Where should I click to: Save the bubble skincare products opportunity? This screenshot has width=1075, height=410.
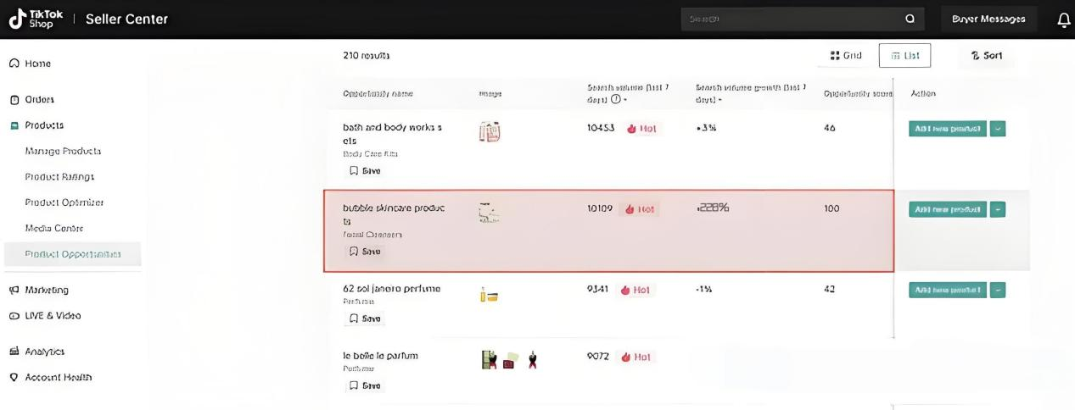[x=365, y=252]
